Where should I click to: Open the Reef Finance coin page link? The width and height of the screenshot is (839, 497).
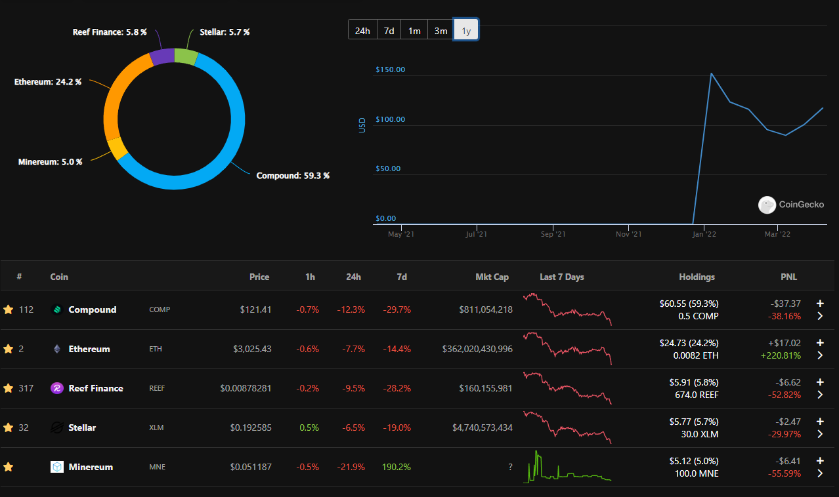[96, 388]
